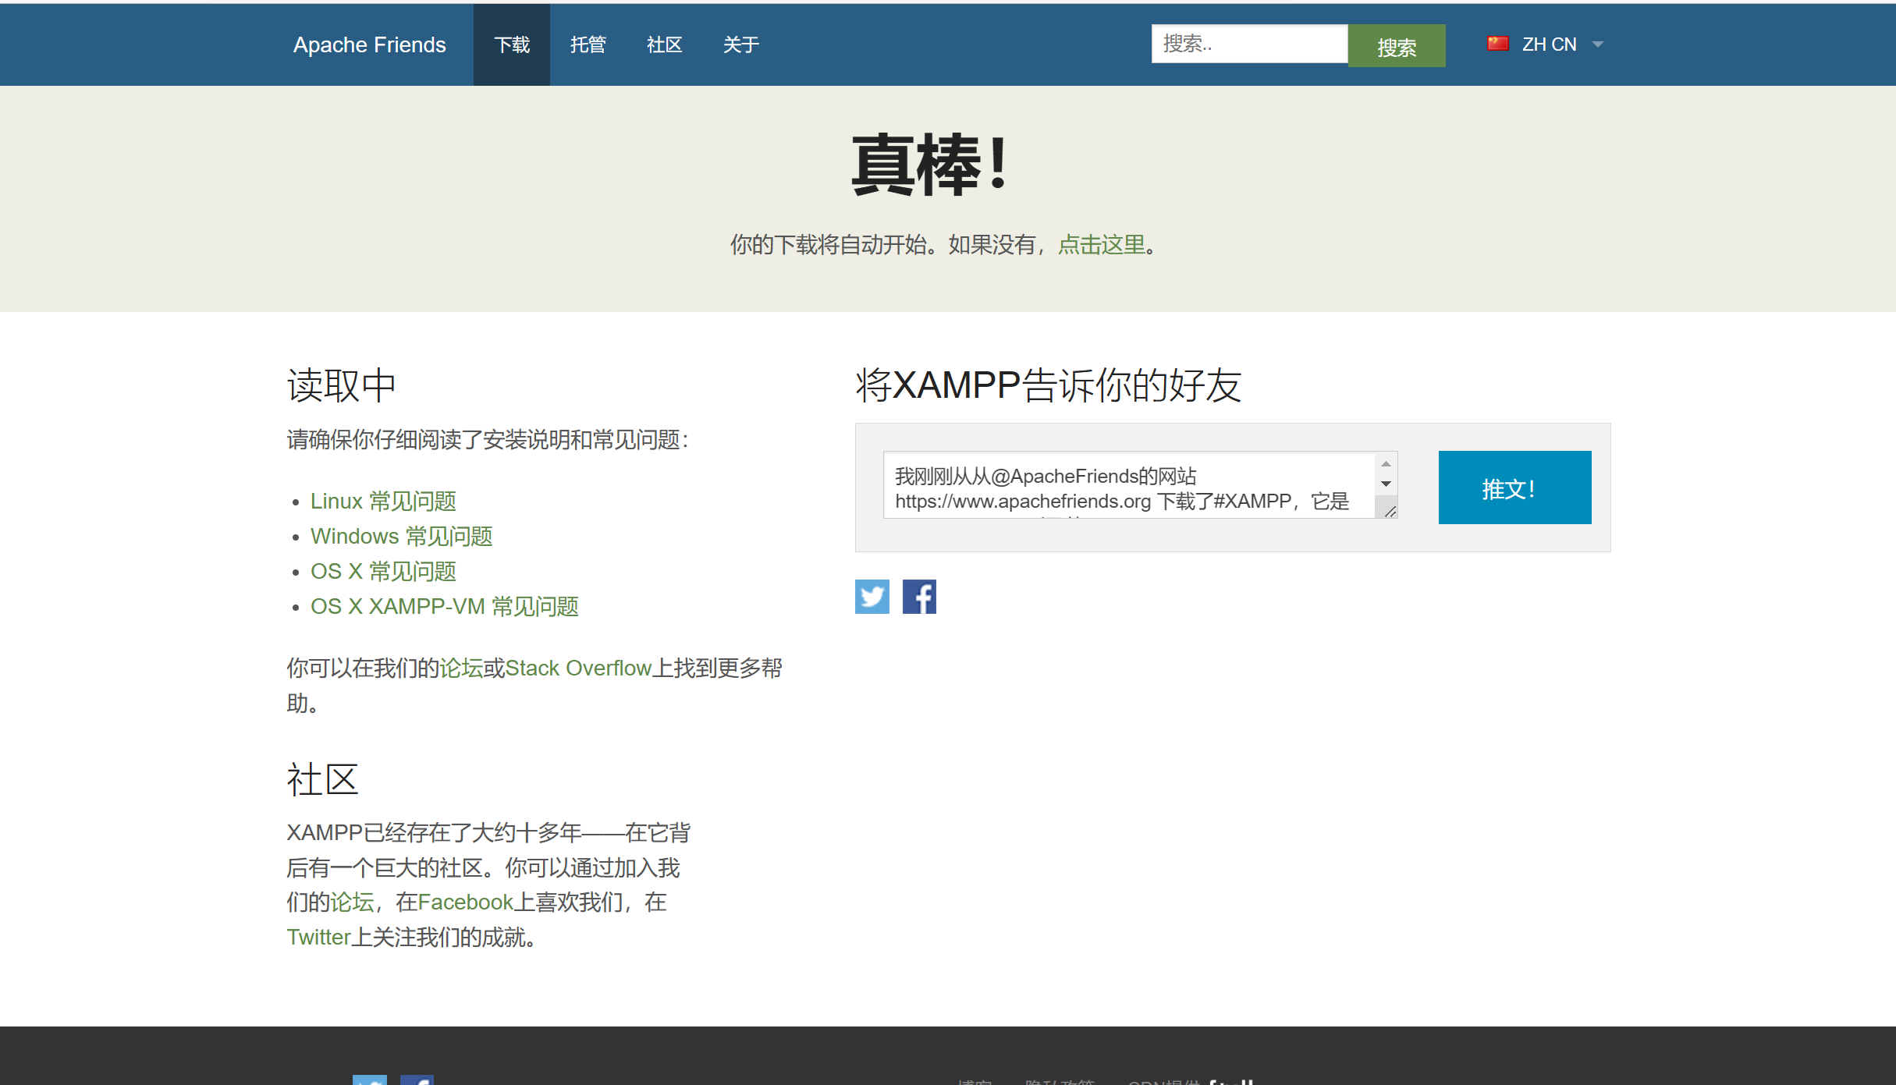
Task: Click the Twitter share icon below the tweet box
Action: point(872,597)
